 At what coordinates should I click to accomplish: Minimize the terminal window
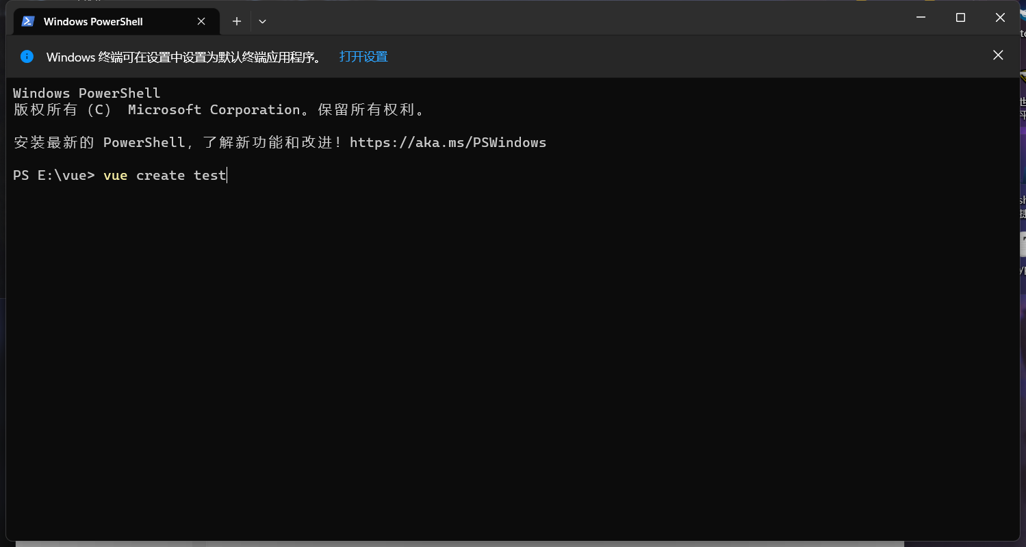922,18
